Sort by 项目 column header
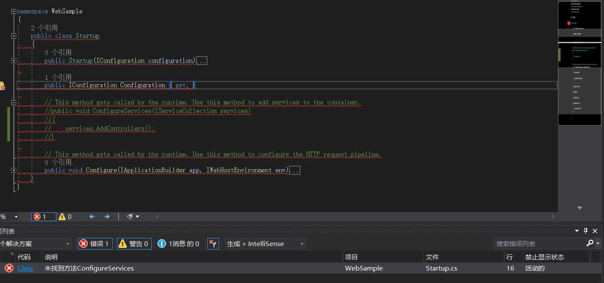Image resolution: width=604 pixels, height=283 pixels. pos(351,257)
